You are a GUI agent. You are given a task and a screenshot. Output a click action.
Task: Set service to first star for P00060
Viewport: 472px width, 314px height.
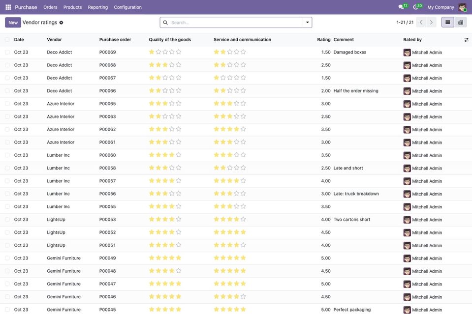(x=217, y=155)
